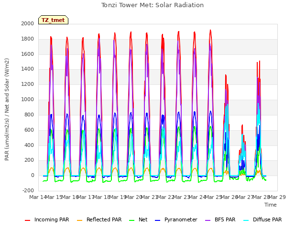The image size is (306, 229).
Task: Click the 400 y-axis tick label
Action: [x=29, y=145]
